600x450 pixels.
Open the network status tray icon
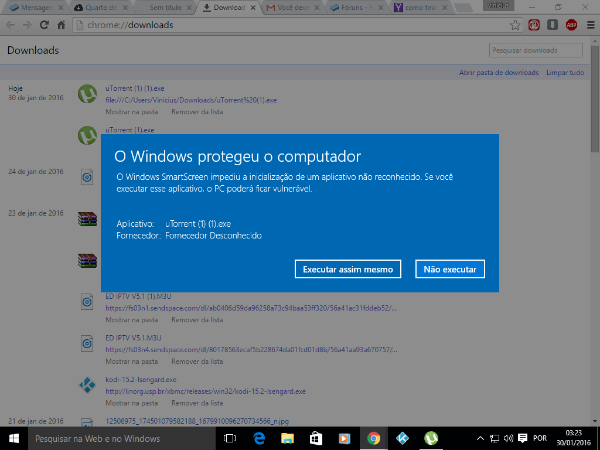click(495, 438)
